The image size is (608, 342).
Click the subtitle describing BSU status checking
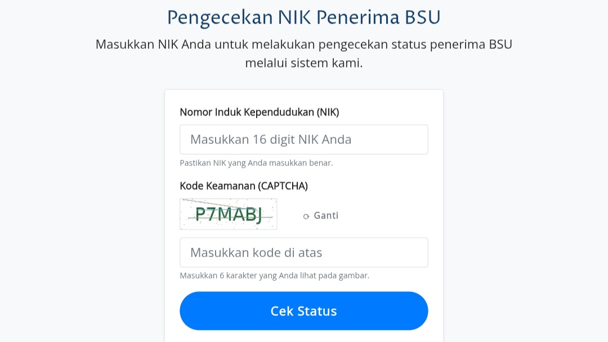coord(304,53)
